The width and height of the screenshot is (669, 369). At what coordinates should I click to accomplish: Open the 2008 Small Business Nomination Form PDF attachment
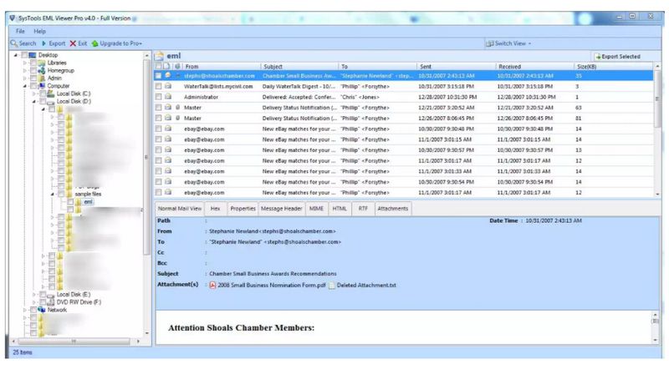(212, 285)
